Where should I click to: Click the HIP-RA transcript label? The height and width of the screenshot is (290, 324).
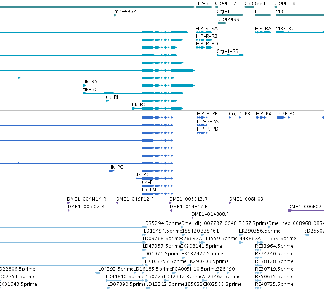click(263, 29)
